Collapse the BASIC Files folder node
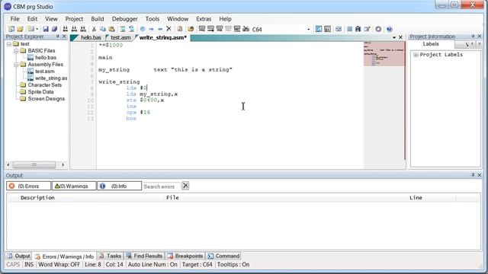 click(16, 51)
